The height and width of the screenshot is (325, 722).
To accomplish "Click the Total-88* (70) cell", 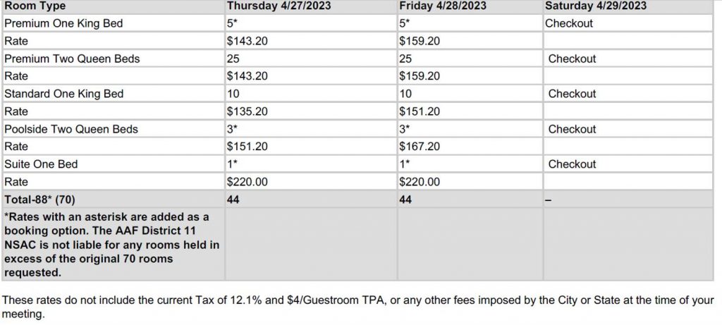I will [114, 200].
